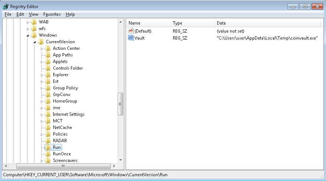Select the RunOnce key label
The height and width of the screenshot is (181, 326).
(62, 154)
